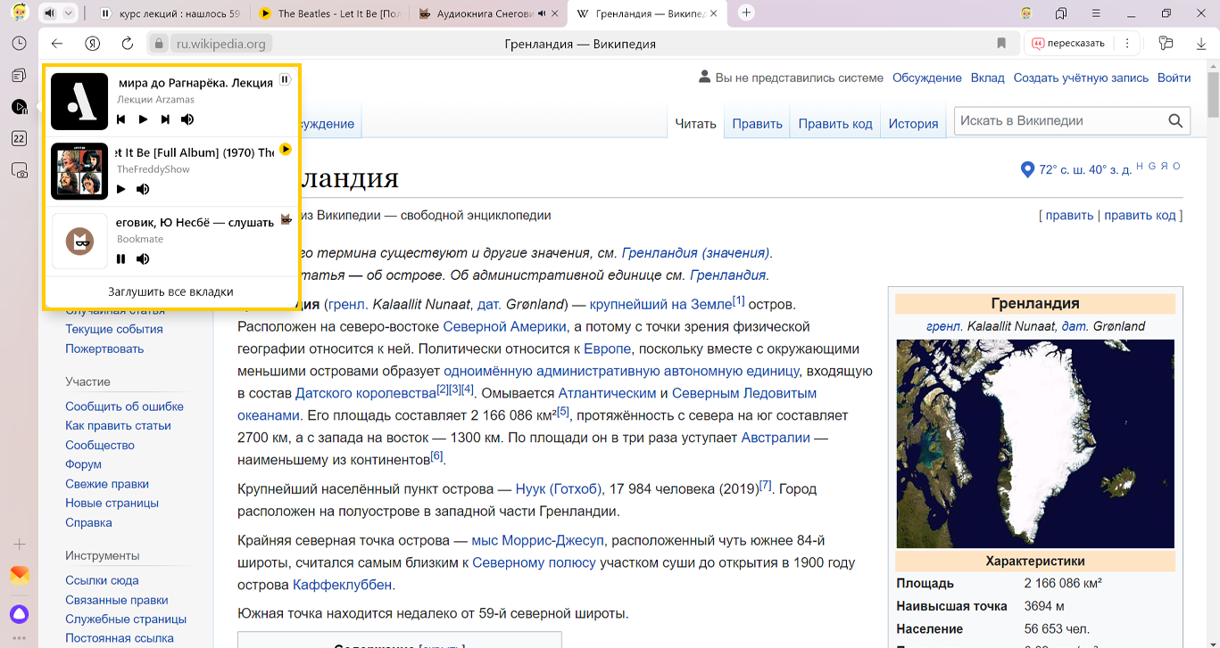Click the pause badge on Arzamas entry
The height and width of the screenshot is (648, 1220).
[x=285, y=79]
